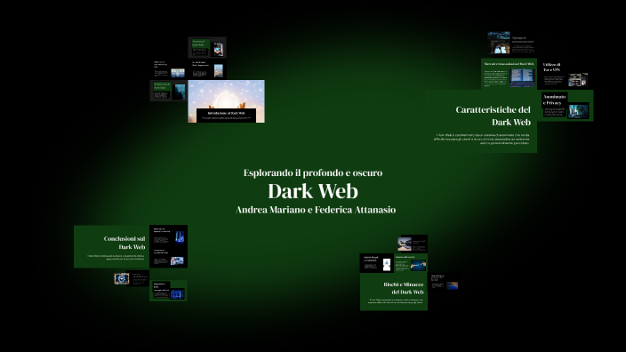This screenshot has width=626, height=352.
Task: Click the description text under 'Rischi e Minacce del Dark Web'
Action: [395, 301]
